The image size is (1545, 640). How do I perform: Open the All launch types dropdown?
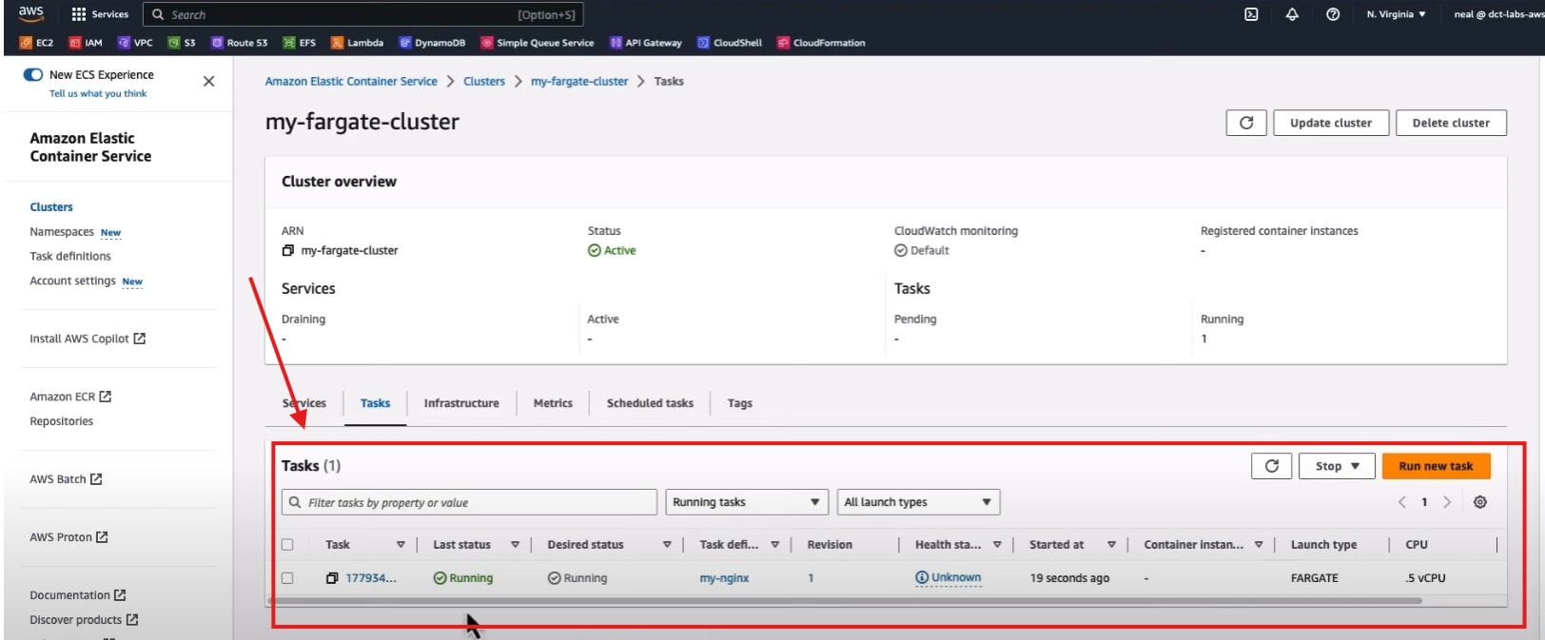click(x=917, y=502)
